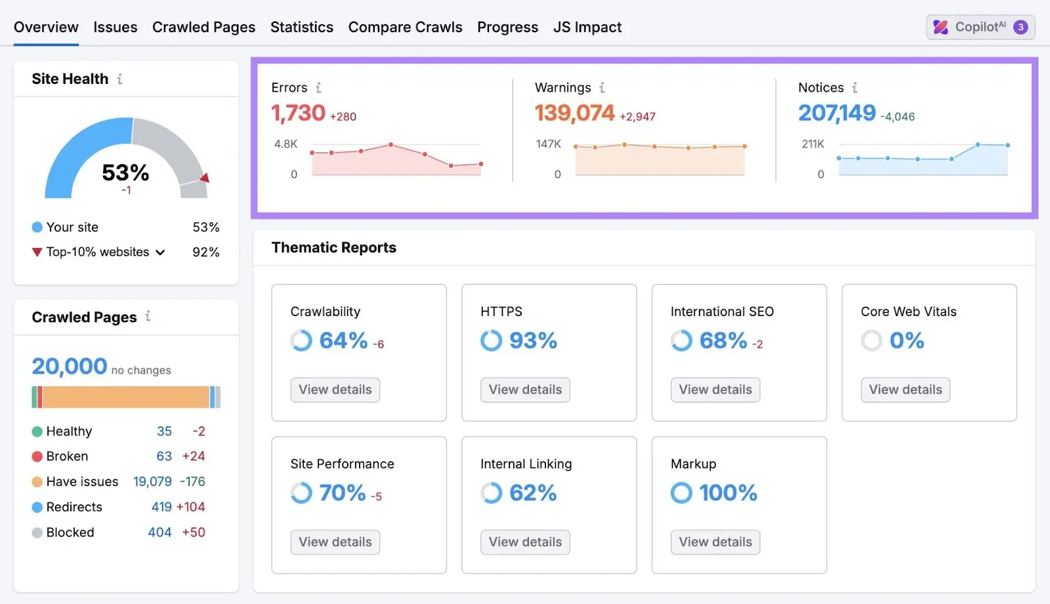Viewport: 1050px width, 604px height.
Task: Open Internal Linking report details
Action: pos(524,542)
